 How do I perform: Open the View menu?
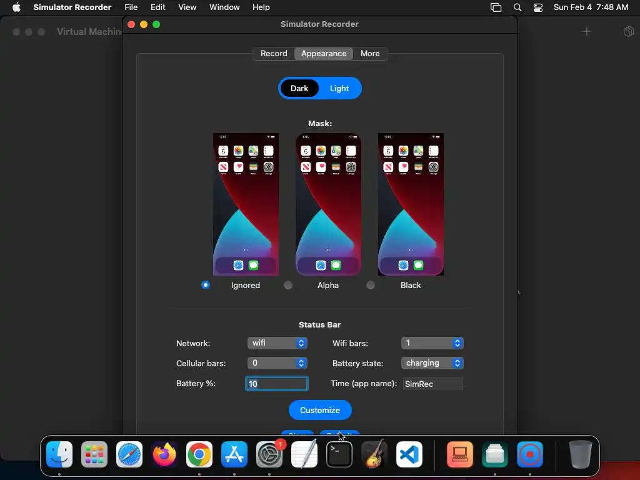(x=187, y=7)
